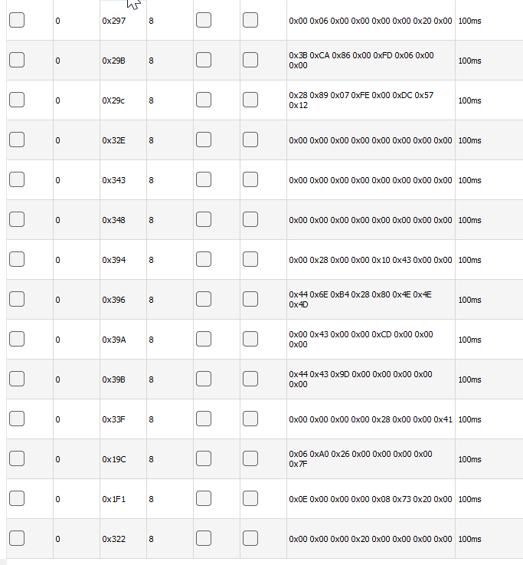
Task: Enable the middle checkbox in row 0x29B
Action: pos(204,61)
